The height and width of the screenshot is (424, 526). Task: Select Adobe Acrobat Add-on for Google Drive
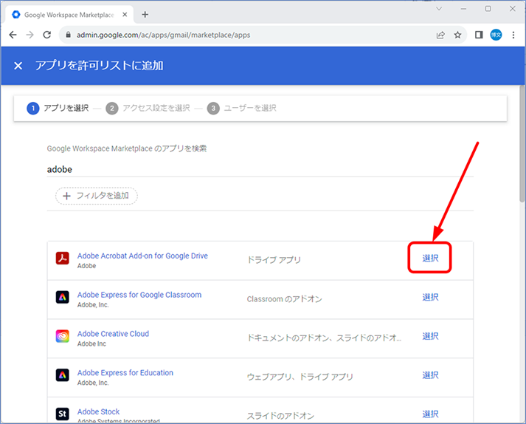pyautogui.click(x=430, y=258)
